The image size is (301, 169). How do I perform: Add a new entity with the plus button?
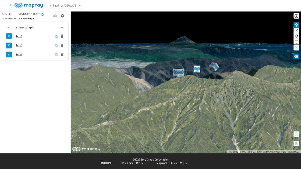pyautogui.click(x=62, y=28)
